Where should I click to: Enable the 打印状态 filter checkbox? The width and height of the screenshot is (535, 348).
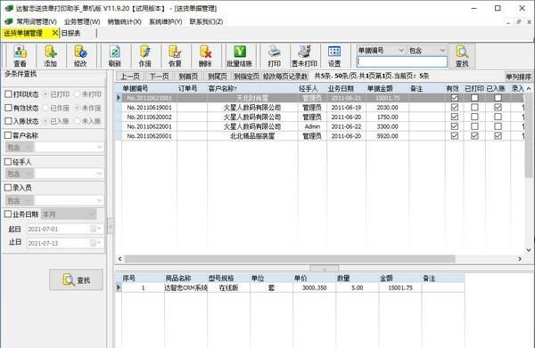9,94
